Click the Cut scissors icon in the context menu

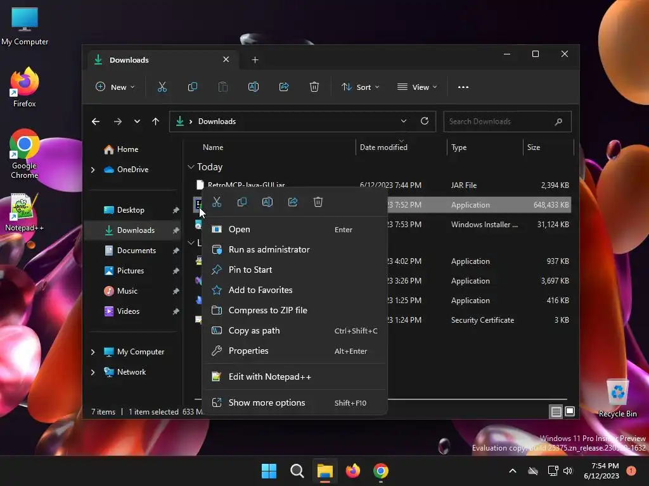[217, 202]
